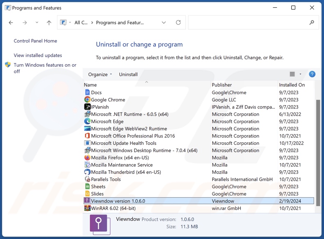This screenshot has width=324, height=239.
Task: Click the win.rar GmbH publisher cell
Action: [226, 208]
